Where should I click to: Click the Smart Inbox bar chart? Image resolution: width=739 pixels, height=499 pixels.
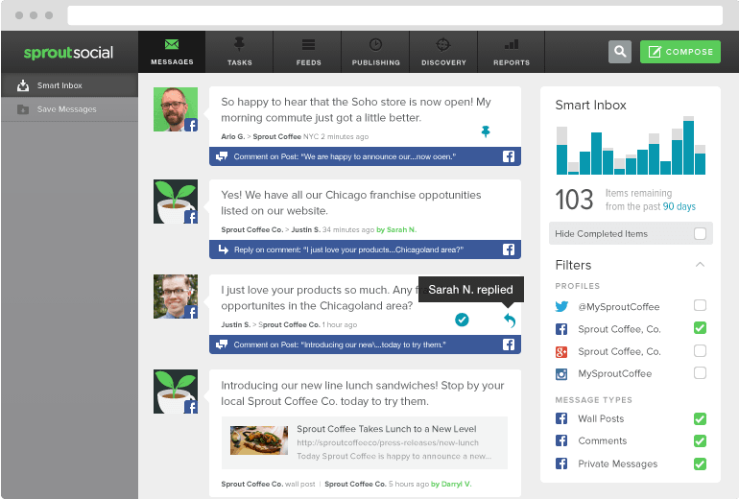631,146
